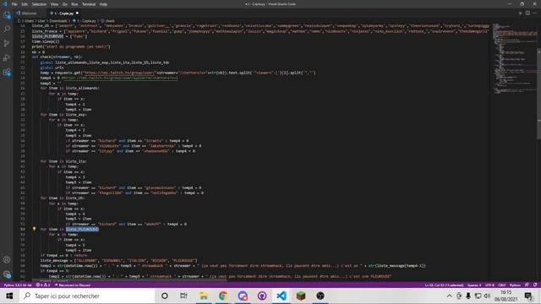Click line and column indicator in status bar
541x304 pixels.
[x=444, y=285]
